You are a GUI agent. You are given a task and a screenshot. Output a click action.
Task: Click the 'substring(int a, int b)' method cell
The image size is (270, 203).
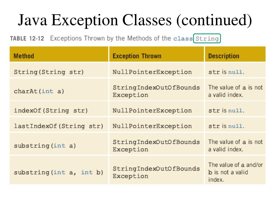click(x=59, y=172)
